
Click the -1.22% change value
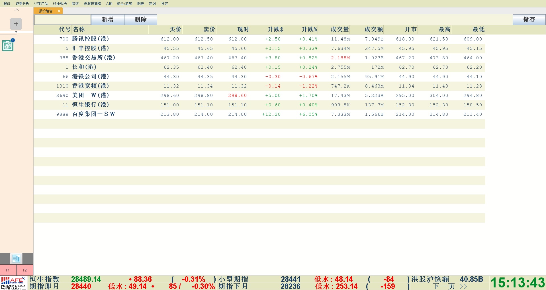click(x=308, y=86)
